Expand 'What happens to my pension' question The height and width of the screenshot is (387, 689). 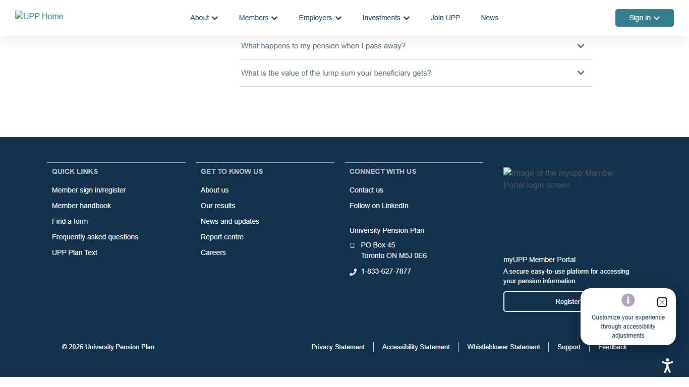pos(581,46)
